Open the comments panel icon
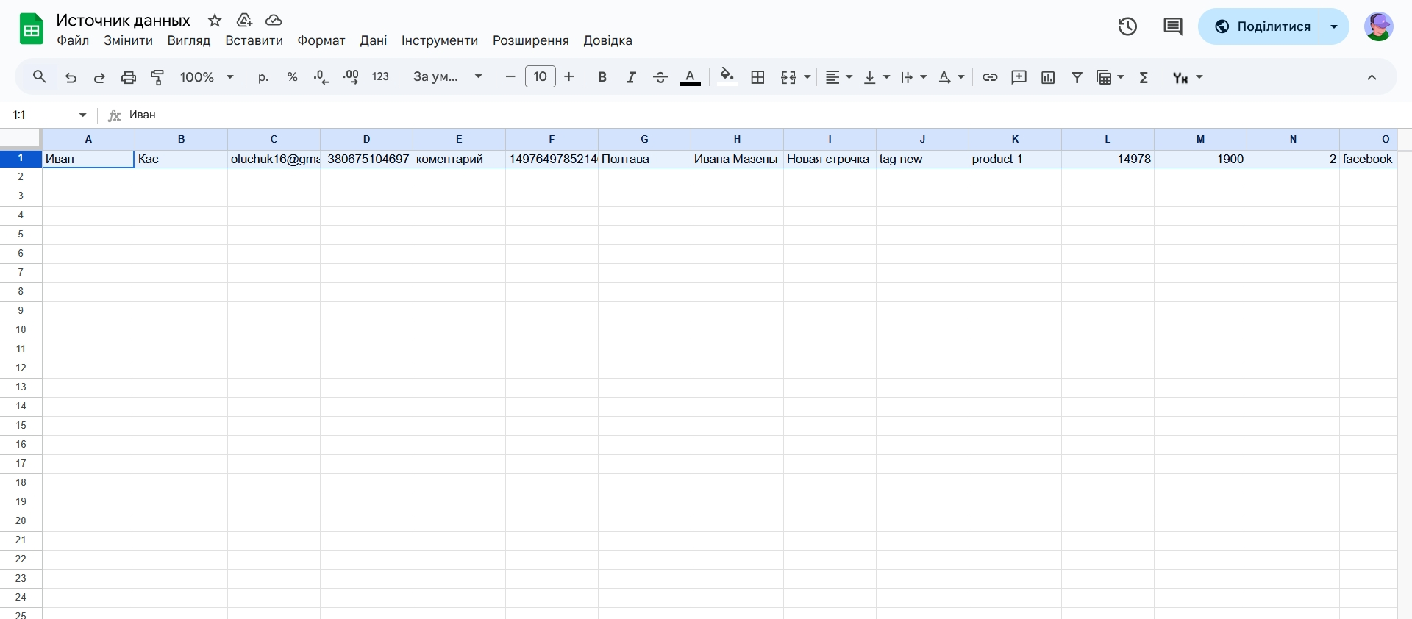Viewport: 1412px width, 619px height. click(x=1173, y=27)
